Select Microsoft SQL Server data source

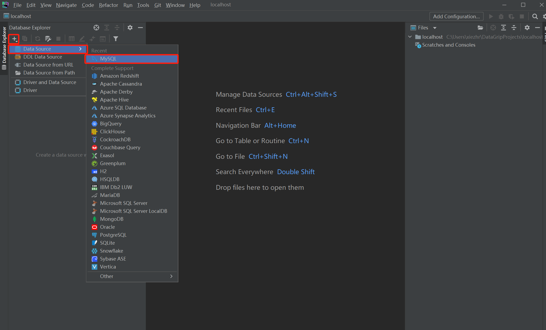132,203
